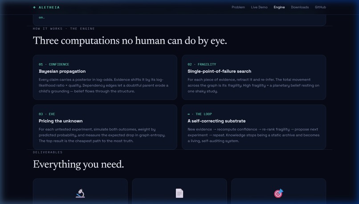Click paragraph starting 'For each untested experiment'
The image size is (359, 204).
(102, 135)
